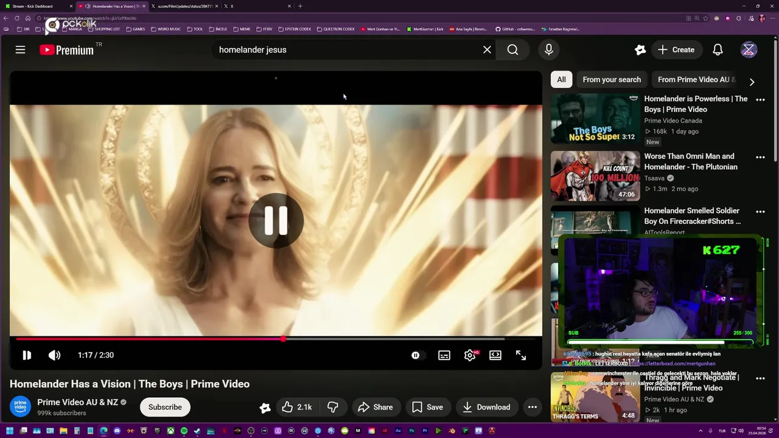Save video to a playlist

pos(428,407)
